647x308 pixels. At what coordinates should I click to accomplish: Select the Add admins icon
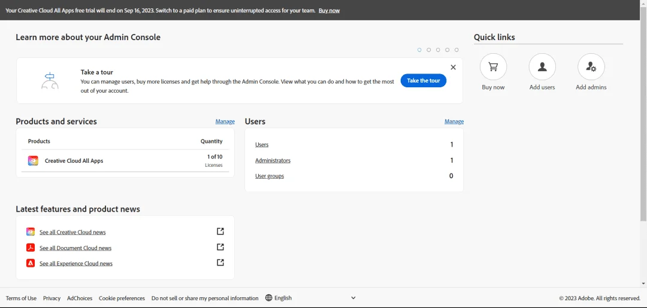[x=591, y=67]
